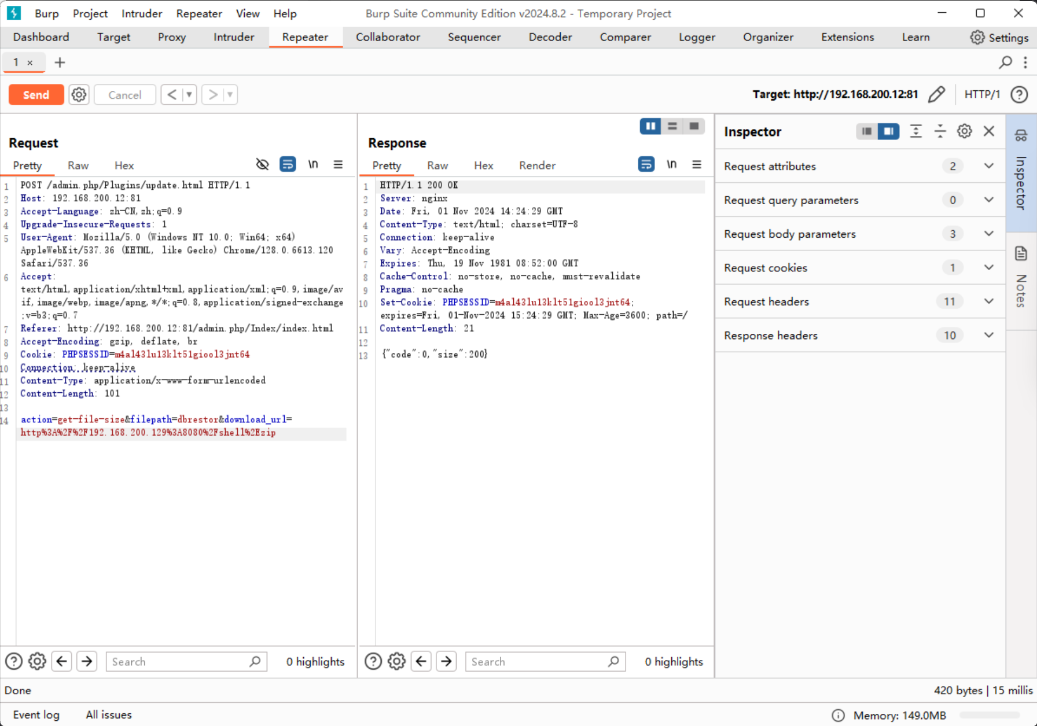
Task: Switch to the Decoder tab
Action: pos(550,37)
